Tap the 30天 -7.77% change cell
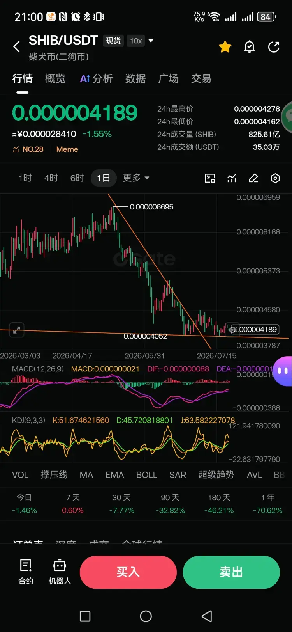Viewport: 292px width, 632px height. pos(121,504)
